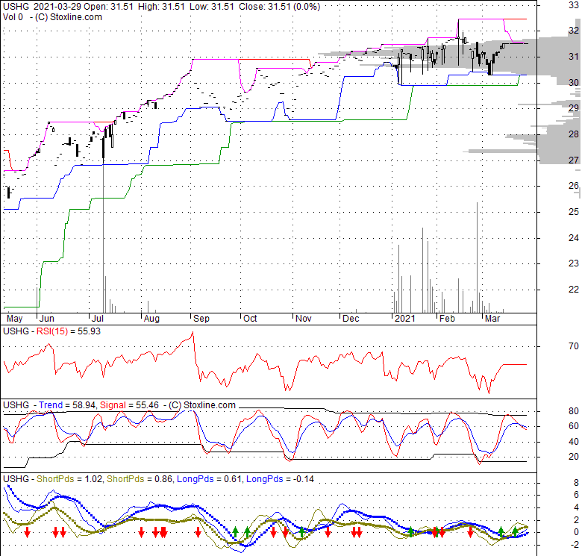Select the Nov label on the time axis
582x556 pixels.
[303, 319]
